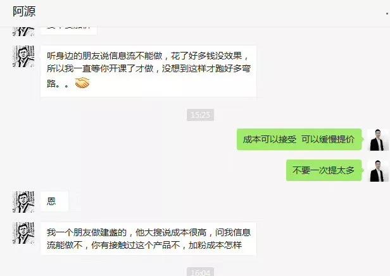Open own avatar beside 不要一次提太多 message
Image resolution: width=390 pixels, height=276 pixels.
coord(378,170)
